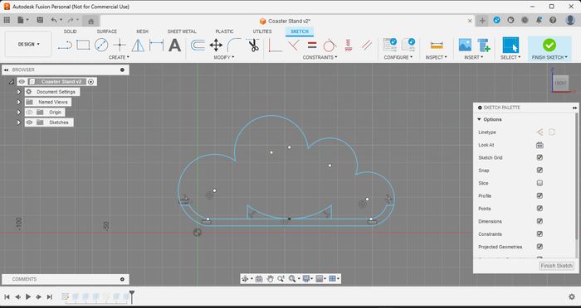
Task: Click the Measure inspect tool
Action: tap(437, 45)
